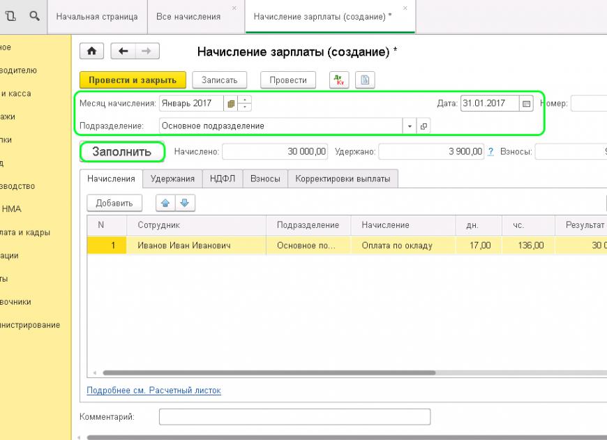Image resolution: width=607 pixels, height=440 pixels.
Task: Click the Комментарий text field
Action: click(x=294, y=417)
